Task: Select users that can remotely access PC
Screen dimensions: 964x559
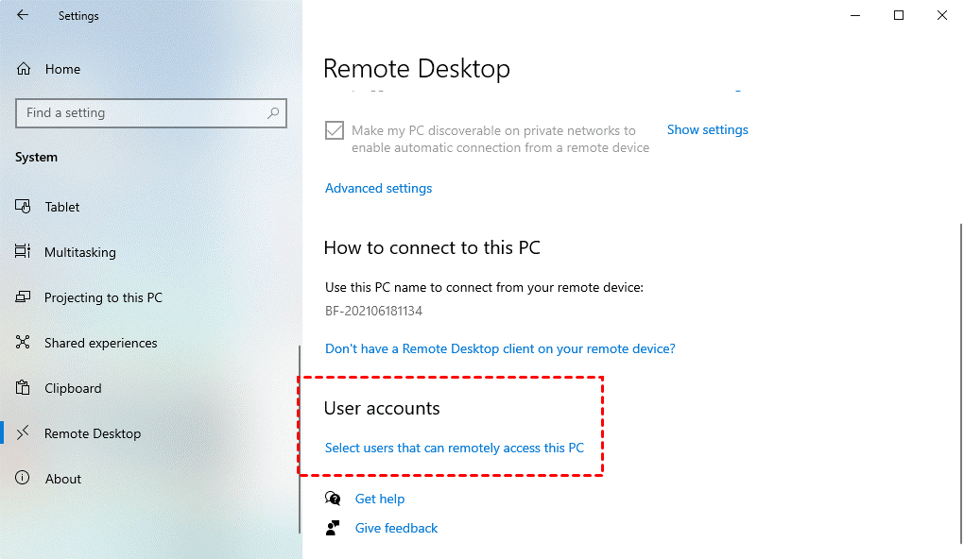Action: pos(454,448)
